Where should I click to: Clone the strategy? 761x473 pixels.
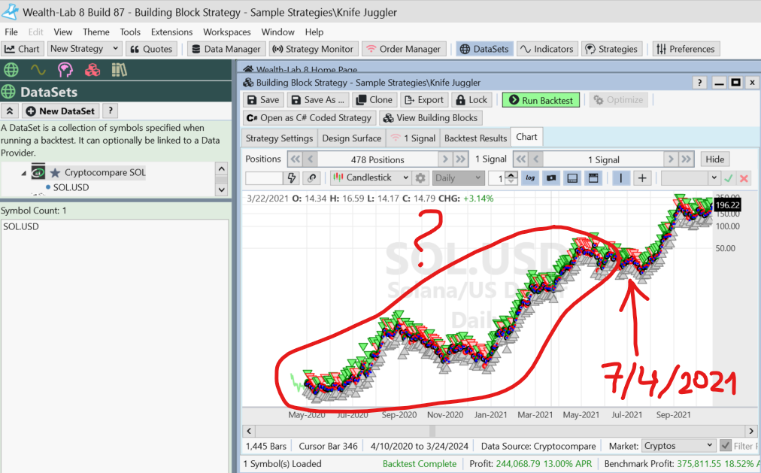point(374,100)
